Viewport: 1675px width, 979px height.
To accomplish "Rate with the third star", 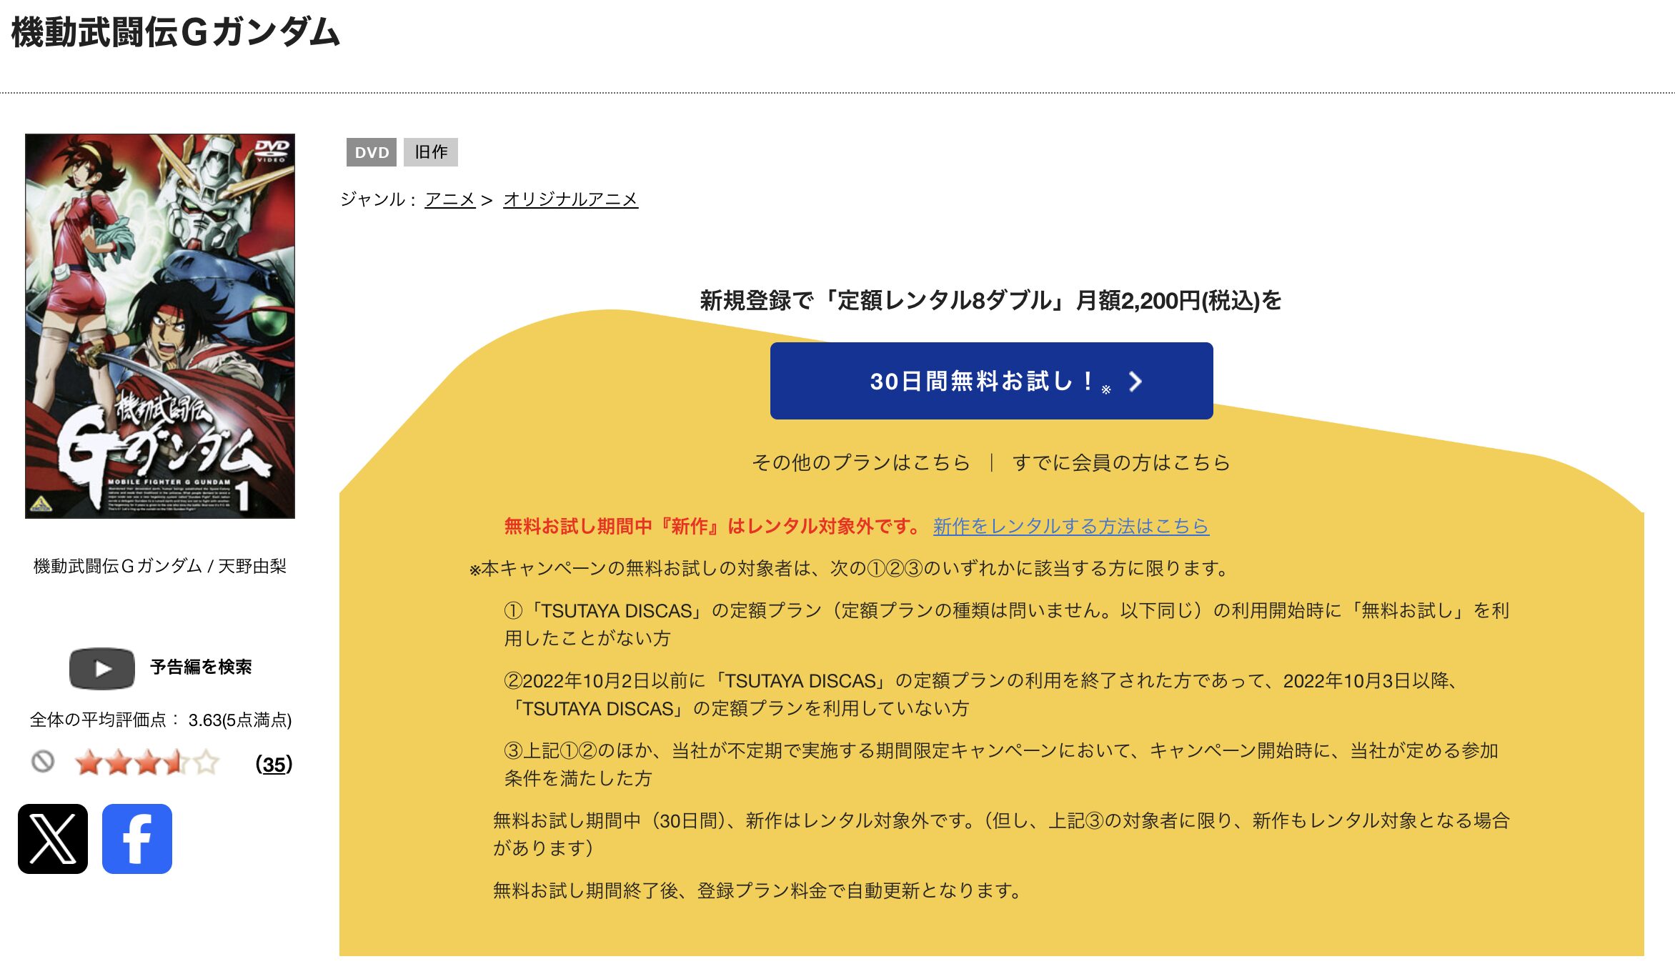I will 148,762.
